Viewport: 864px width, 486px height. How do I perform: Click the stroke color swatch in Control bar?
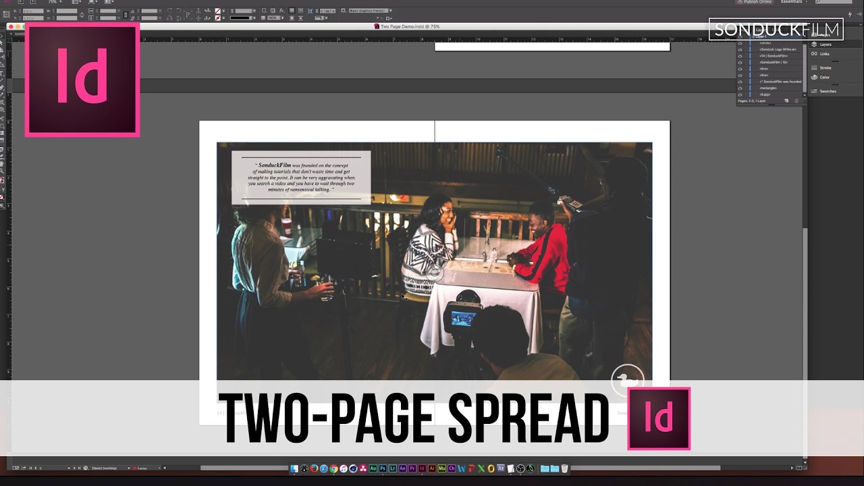(217, 18)
